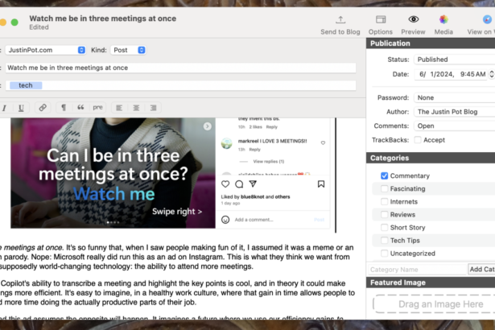Insert a link with the chain icon

(x=43, y=108)
